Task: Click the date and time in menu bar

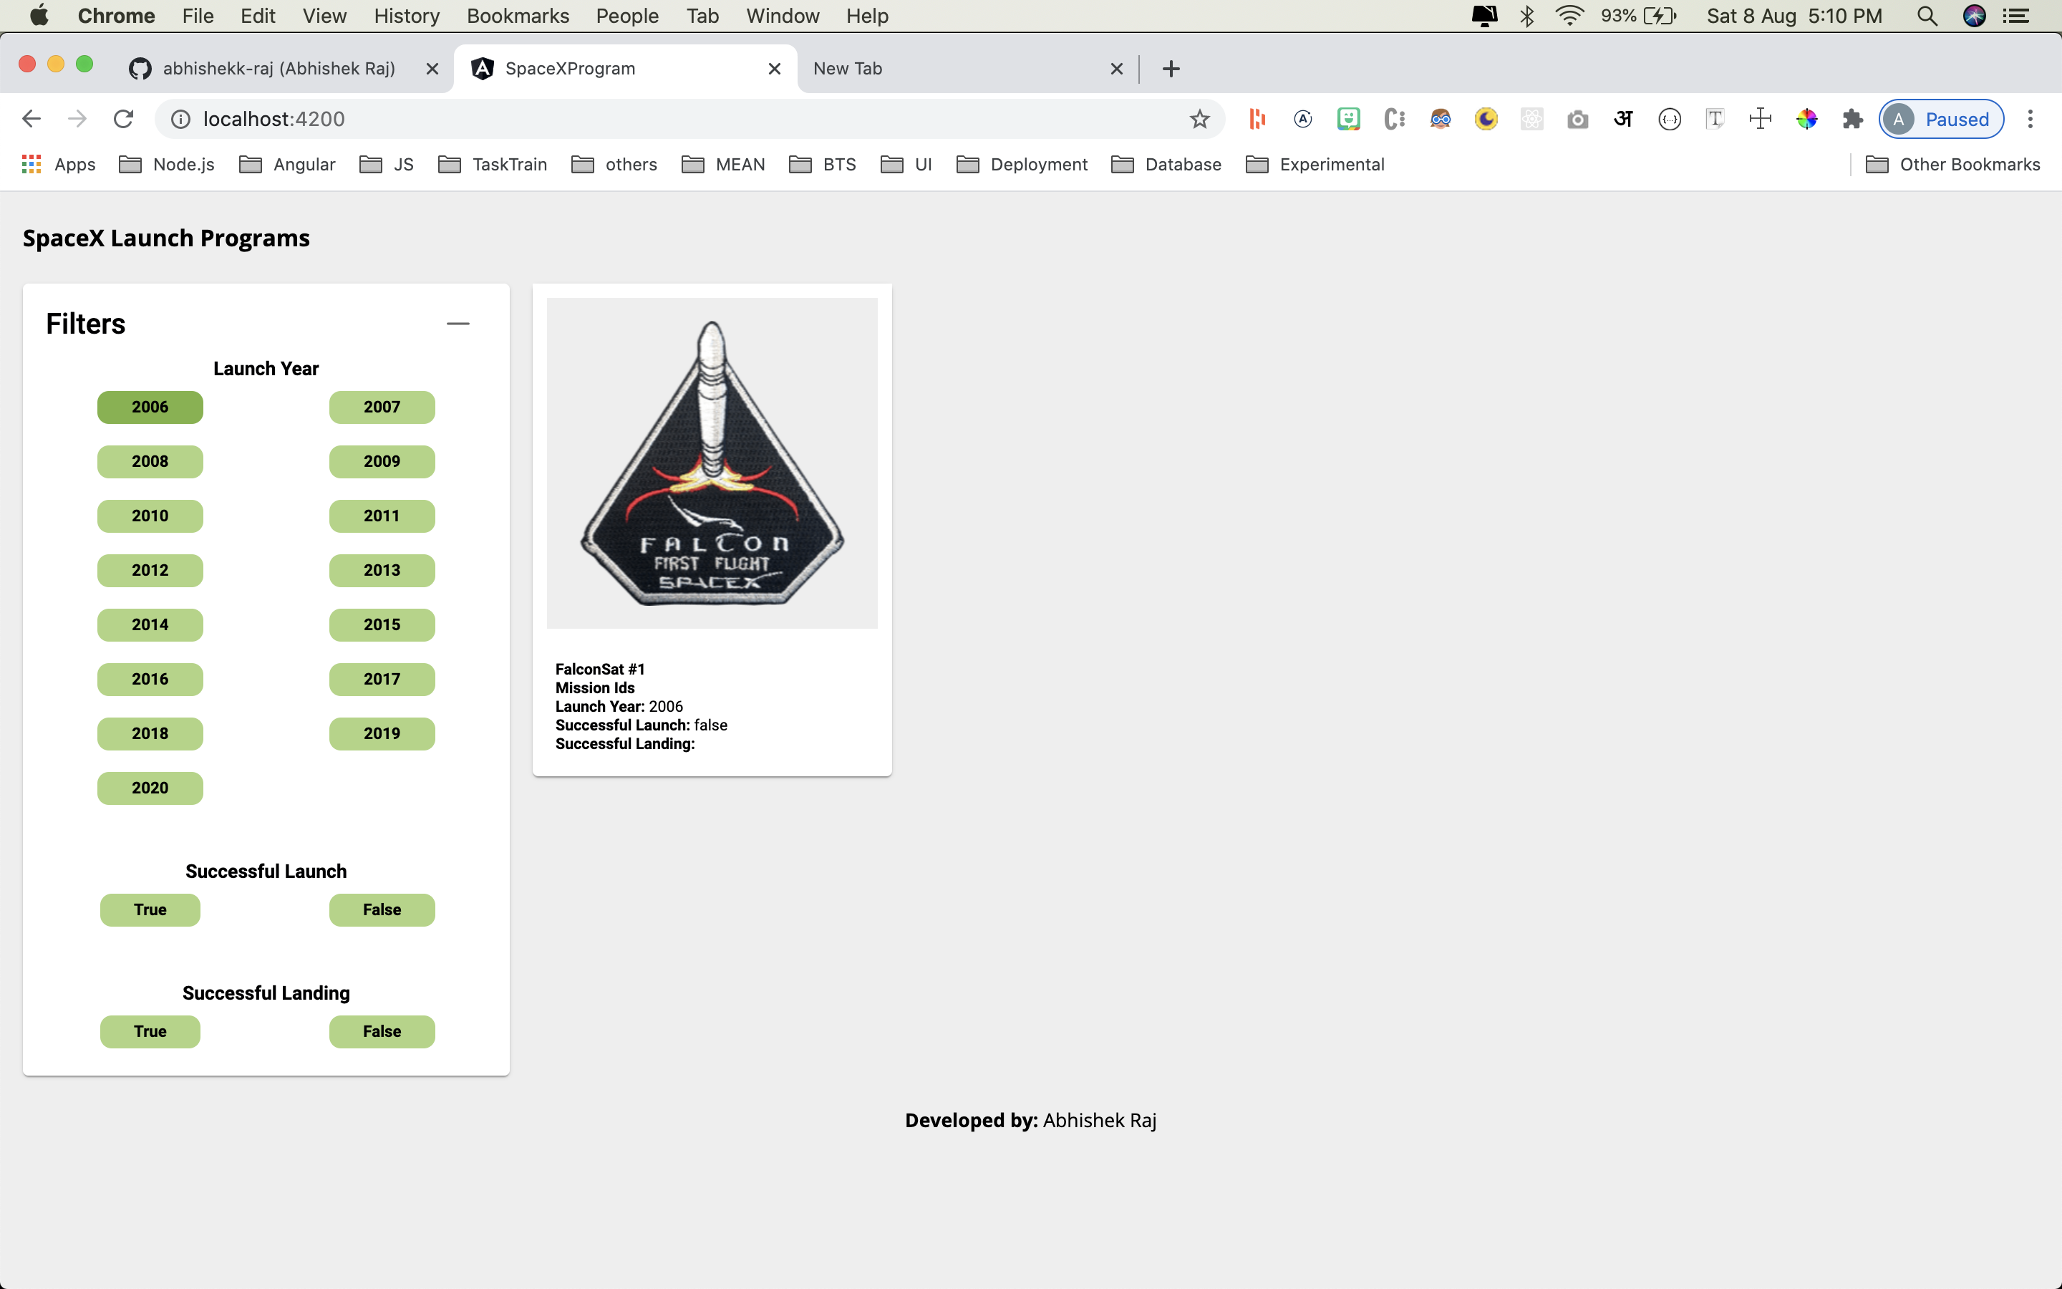Action: point(1794,15)
